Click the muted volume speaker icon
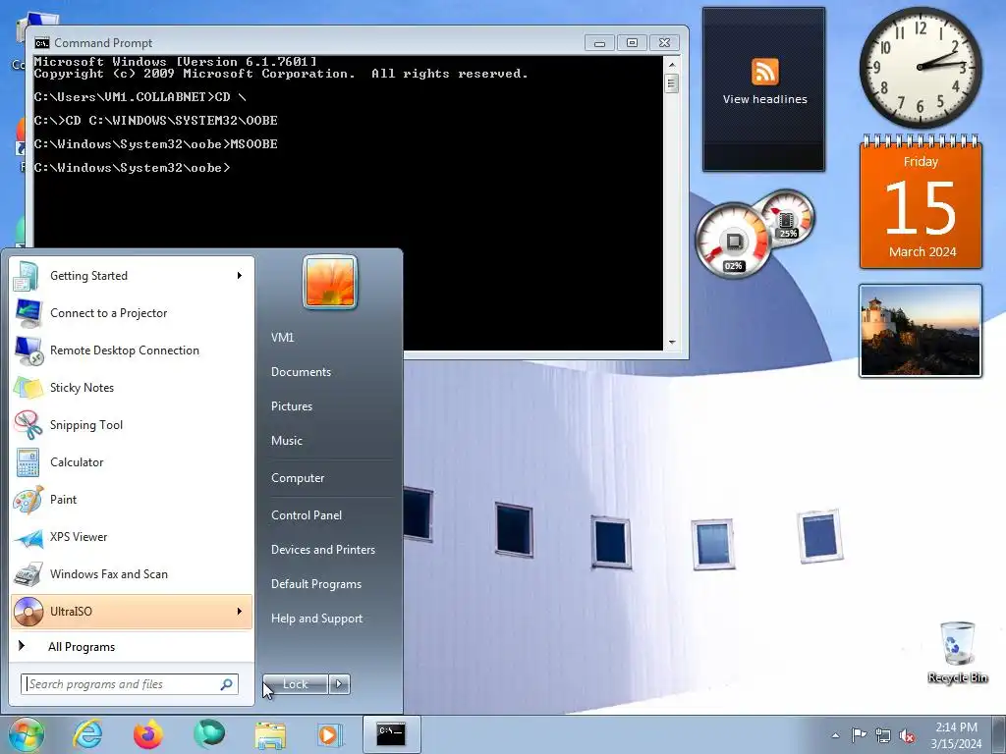Screen dimensions: 1006x754 [x=907, y=736]
